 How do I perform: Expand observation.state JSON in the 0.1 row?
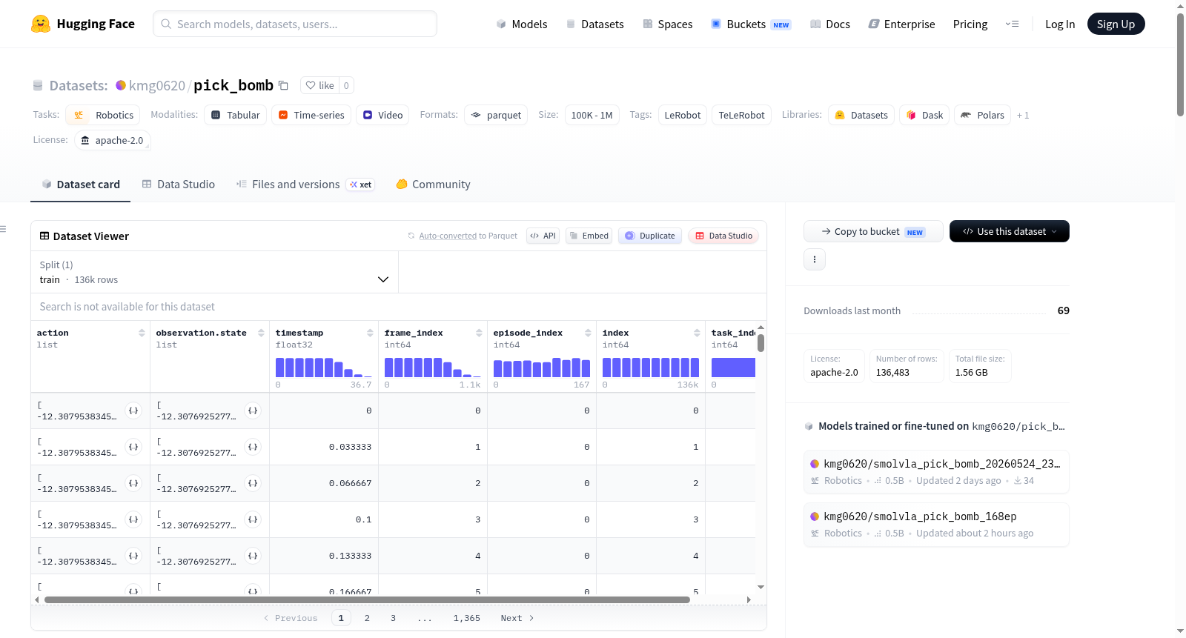253,519
